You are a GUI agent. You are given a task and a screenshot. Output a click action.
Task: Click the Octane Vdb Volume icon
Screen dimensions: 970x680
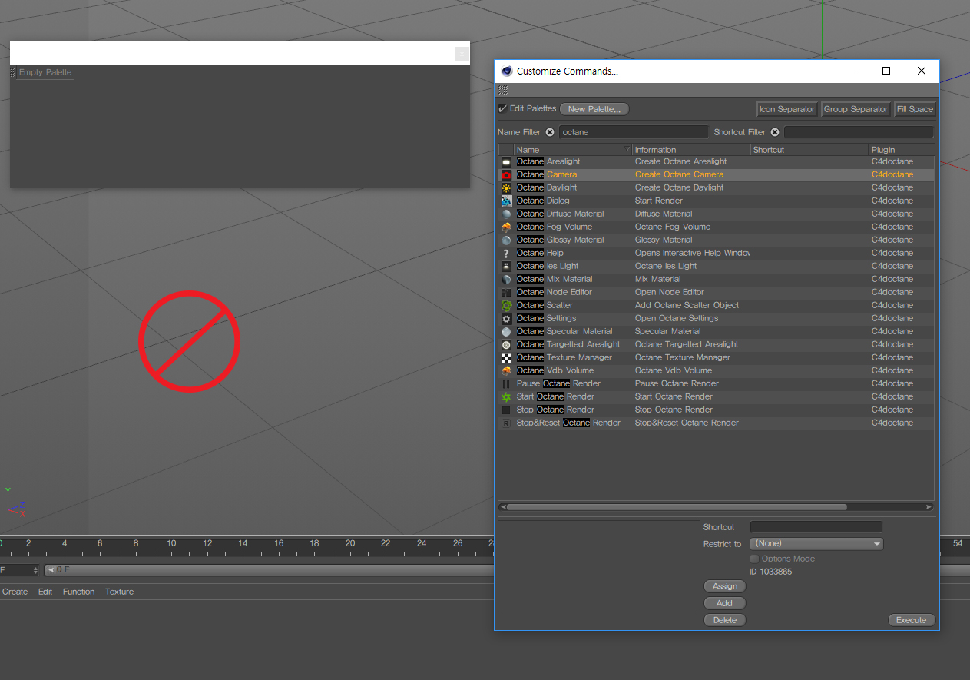pyautogui.click(x=506, y=371)
